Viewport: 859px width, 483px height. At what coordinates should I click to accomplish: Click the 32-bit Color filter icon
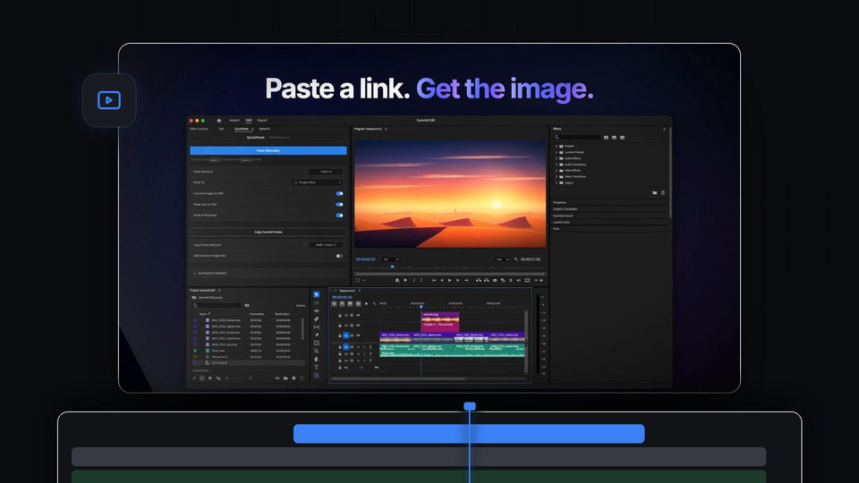[614, 138]
